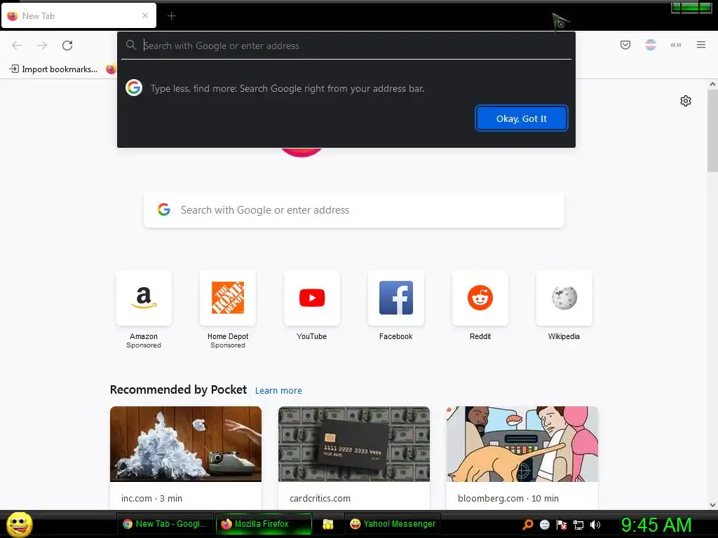Screen dimensions: 718x538
Task: Open the bloomberg.com illustrated article
Action: pos(522,457)
